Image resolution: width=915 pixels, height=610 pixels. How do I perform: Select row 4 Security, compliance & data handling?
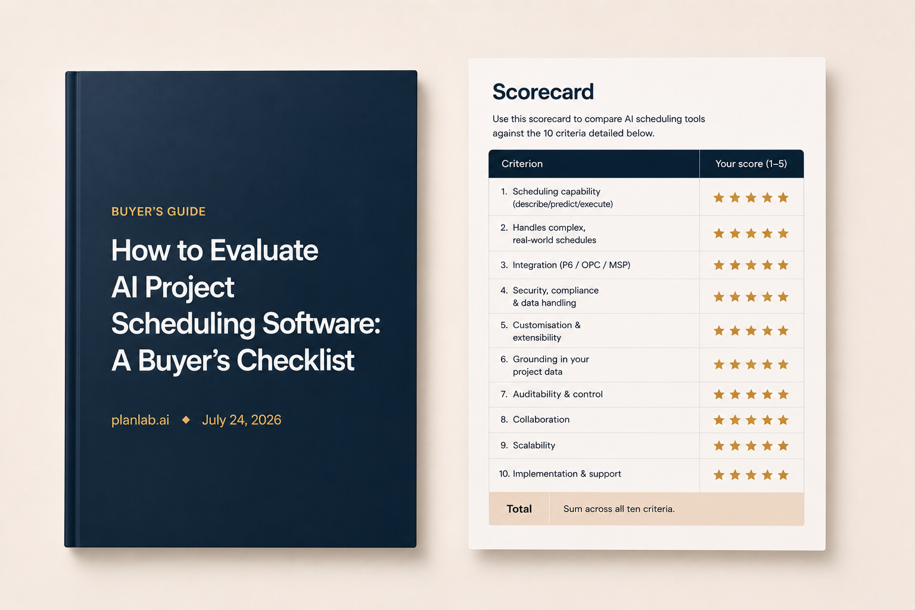[x=646, y=296]
